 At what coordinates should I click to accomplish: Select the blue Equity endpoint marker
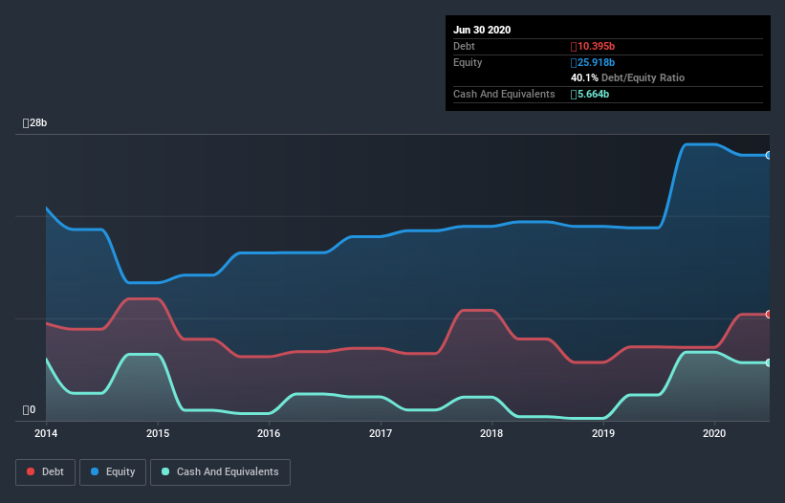(x=768, y=156)
